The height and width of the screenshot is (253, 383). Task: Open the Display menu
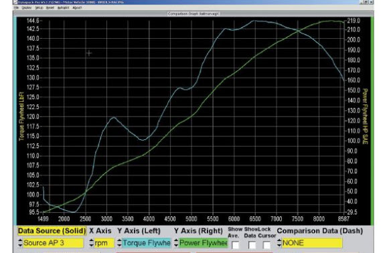(x=26, y=8)
